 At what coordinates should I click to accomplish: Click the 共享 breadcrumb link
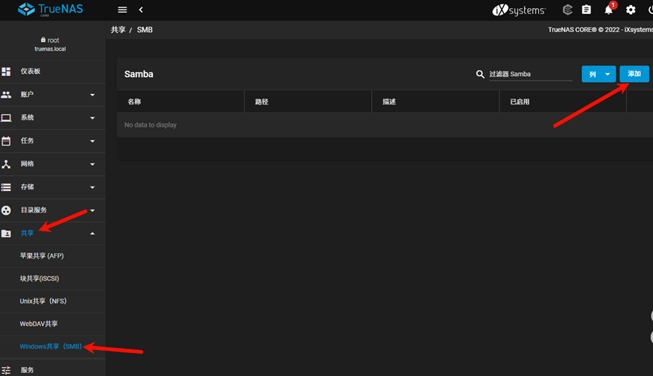118,30
